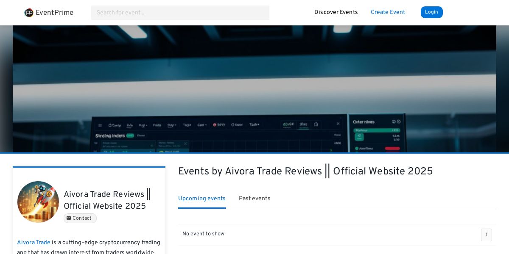
Task: Switch to Upcoming events tab
Action: point(202,199)
